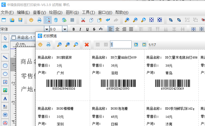This screenshot has height=126, width=205.
Task: Align text to the left
Action: click(110, 29)
